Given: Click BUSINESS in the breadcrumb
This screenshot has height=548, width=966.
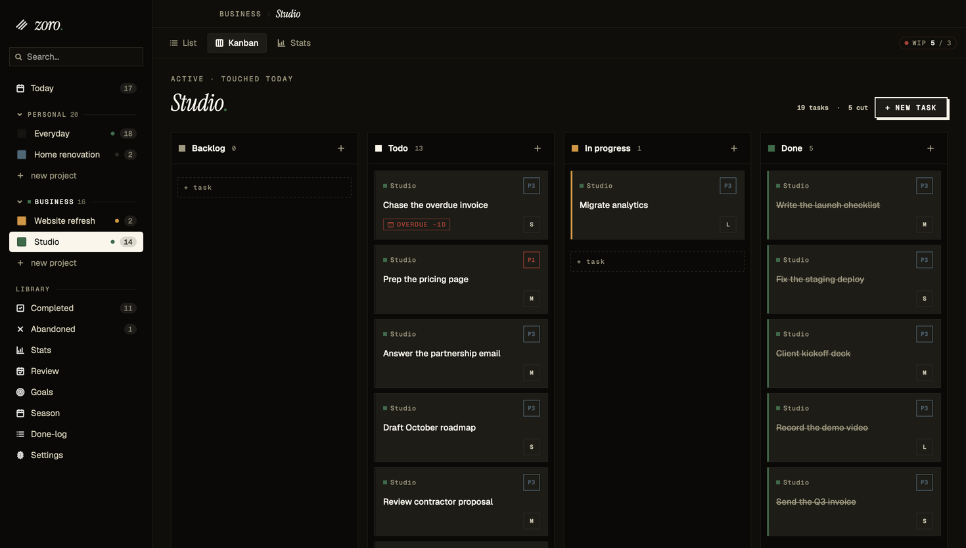Looking at the screenshot, I should (x=240, y=14).
